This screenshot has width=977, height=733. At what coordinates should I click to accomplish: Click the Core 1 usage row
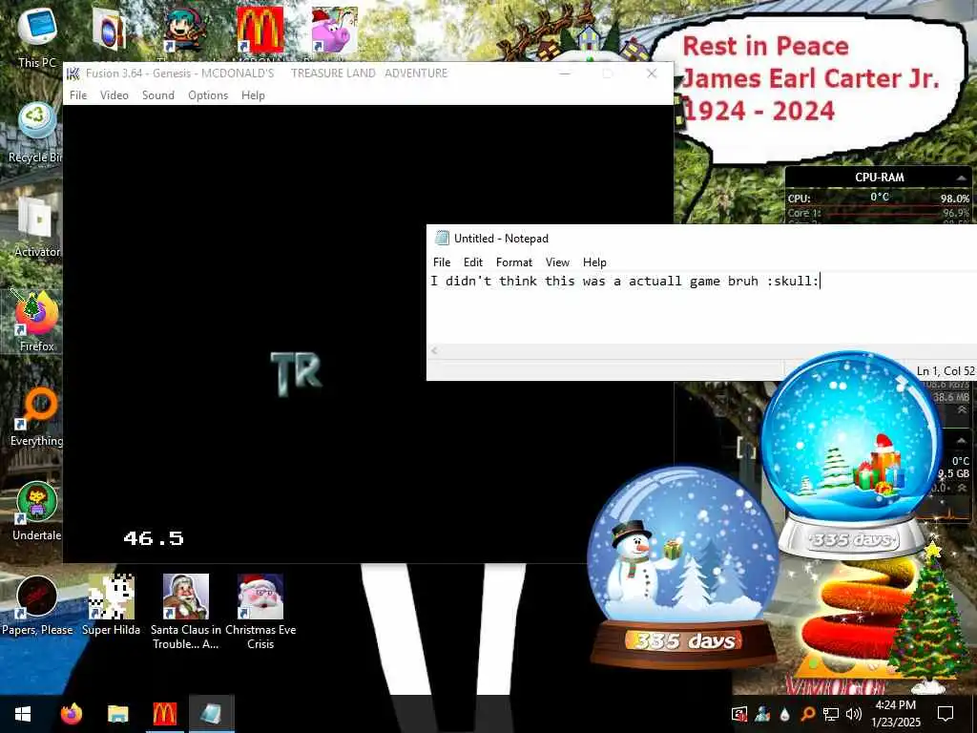click(x=879, y=213)
